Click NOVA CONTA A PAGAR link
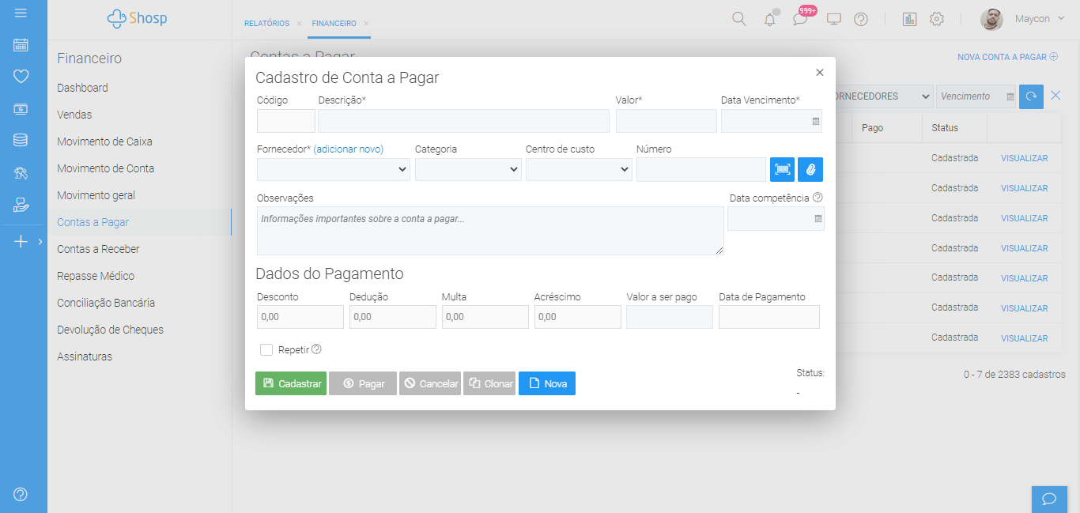The width and height of the screenshot is (1080, 513). (x=1007, y=57)
